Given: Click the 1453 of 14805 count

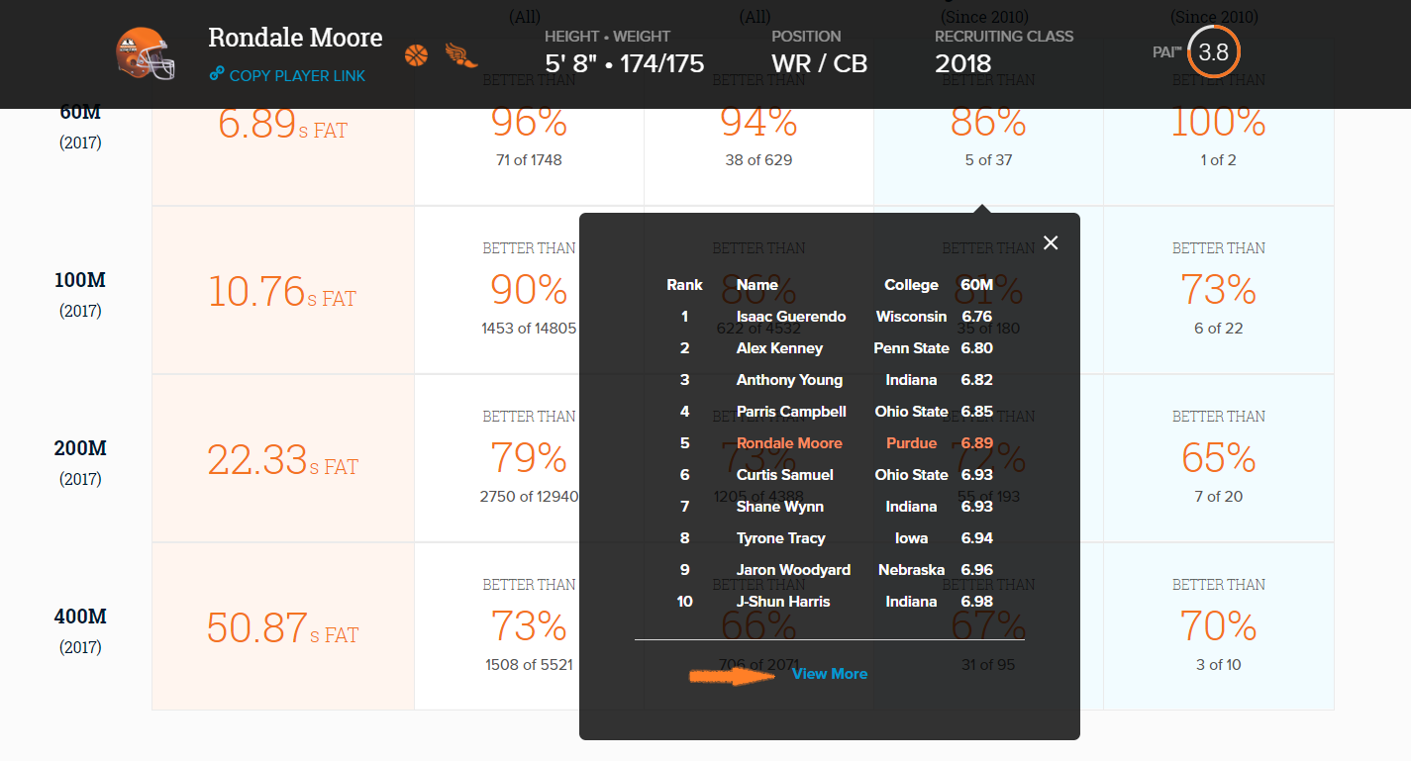Looking at the screenshot, I should pyautogui.click(x=529, y=329).
